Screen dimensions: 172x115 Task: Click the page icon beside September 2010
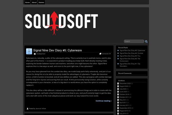click(x=118, y=108)
